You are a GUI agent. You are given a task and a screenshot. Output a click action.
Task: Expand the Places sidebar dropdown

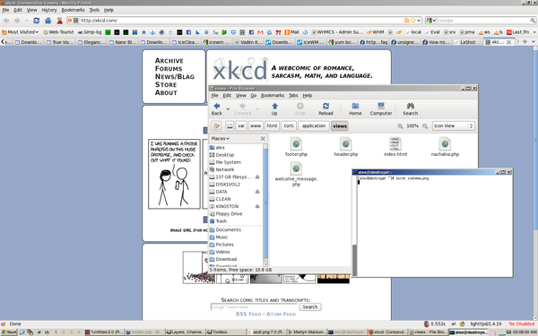coord(221,139)
